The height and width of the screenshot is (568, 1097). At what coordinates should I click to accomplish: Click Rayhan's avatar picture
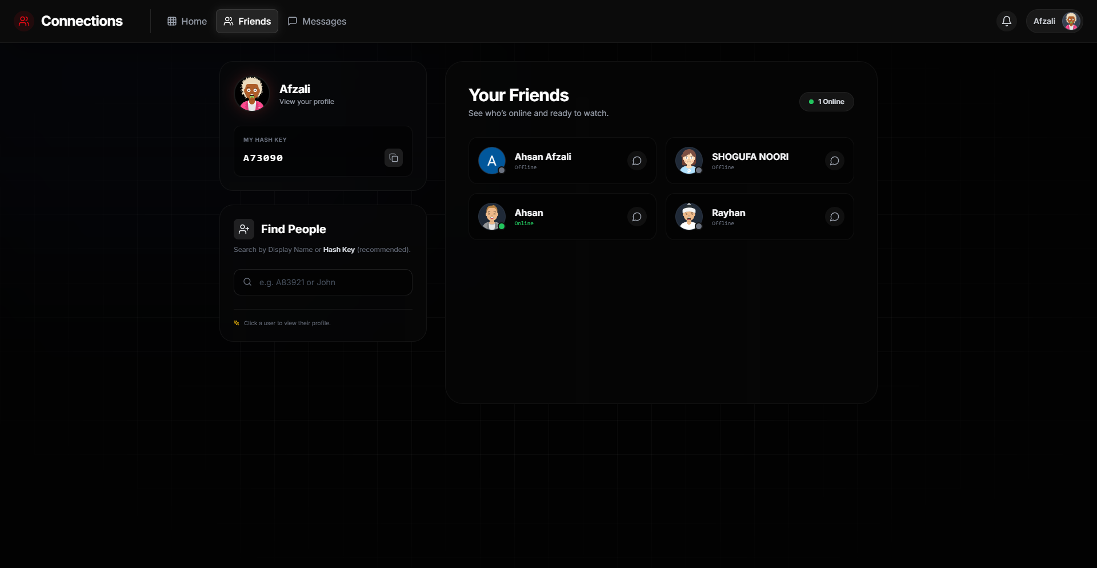689,217
